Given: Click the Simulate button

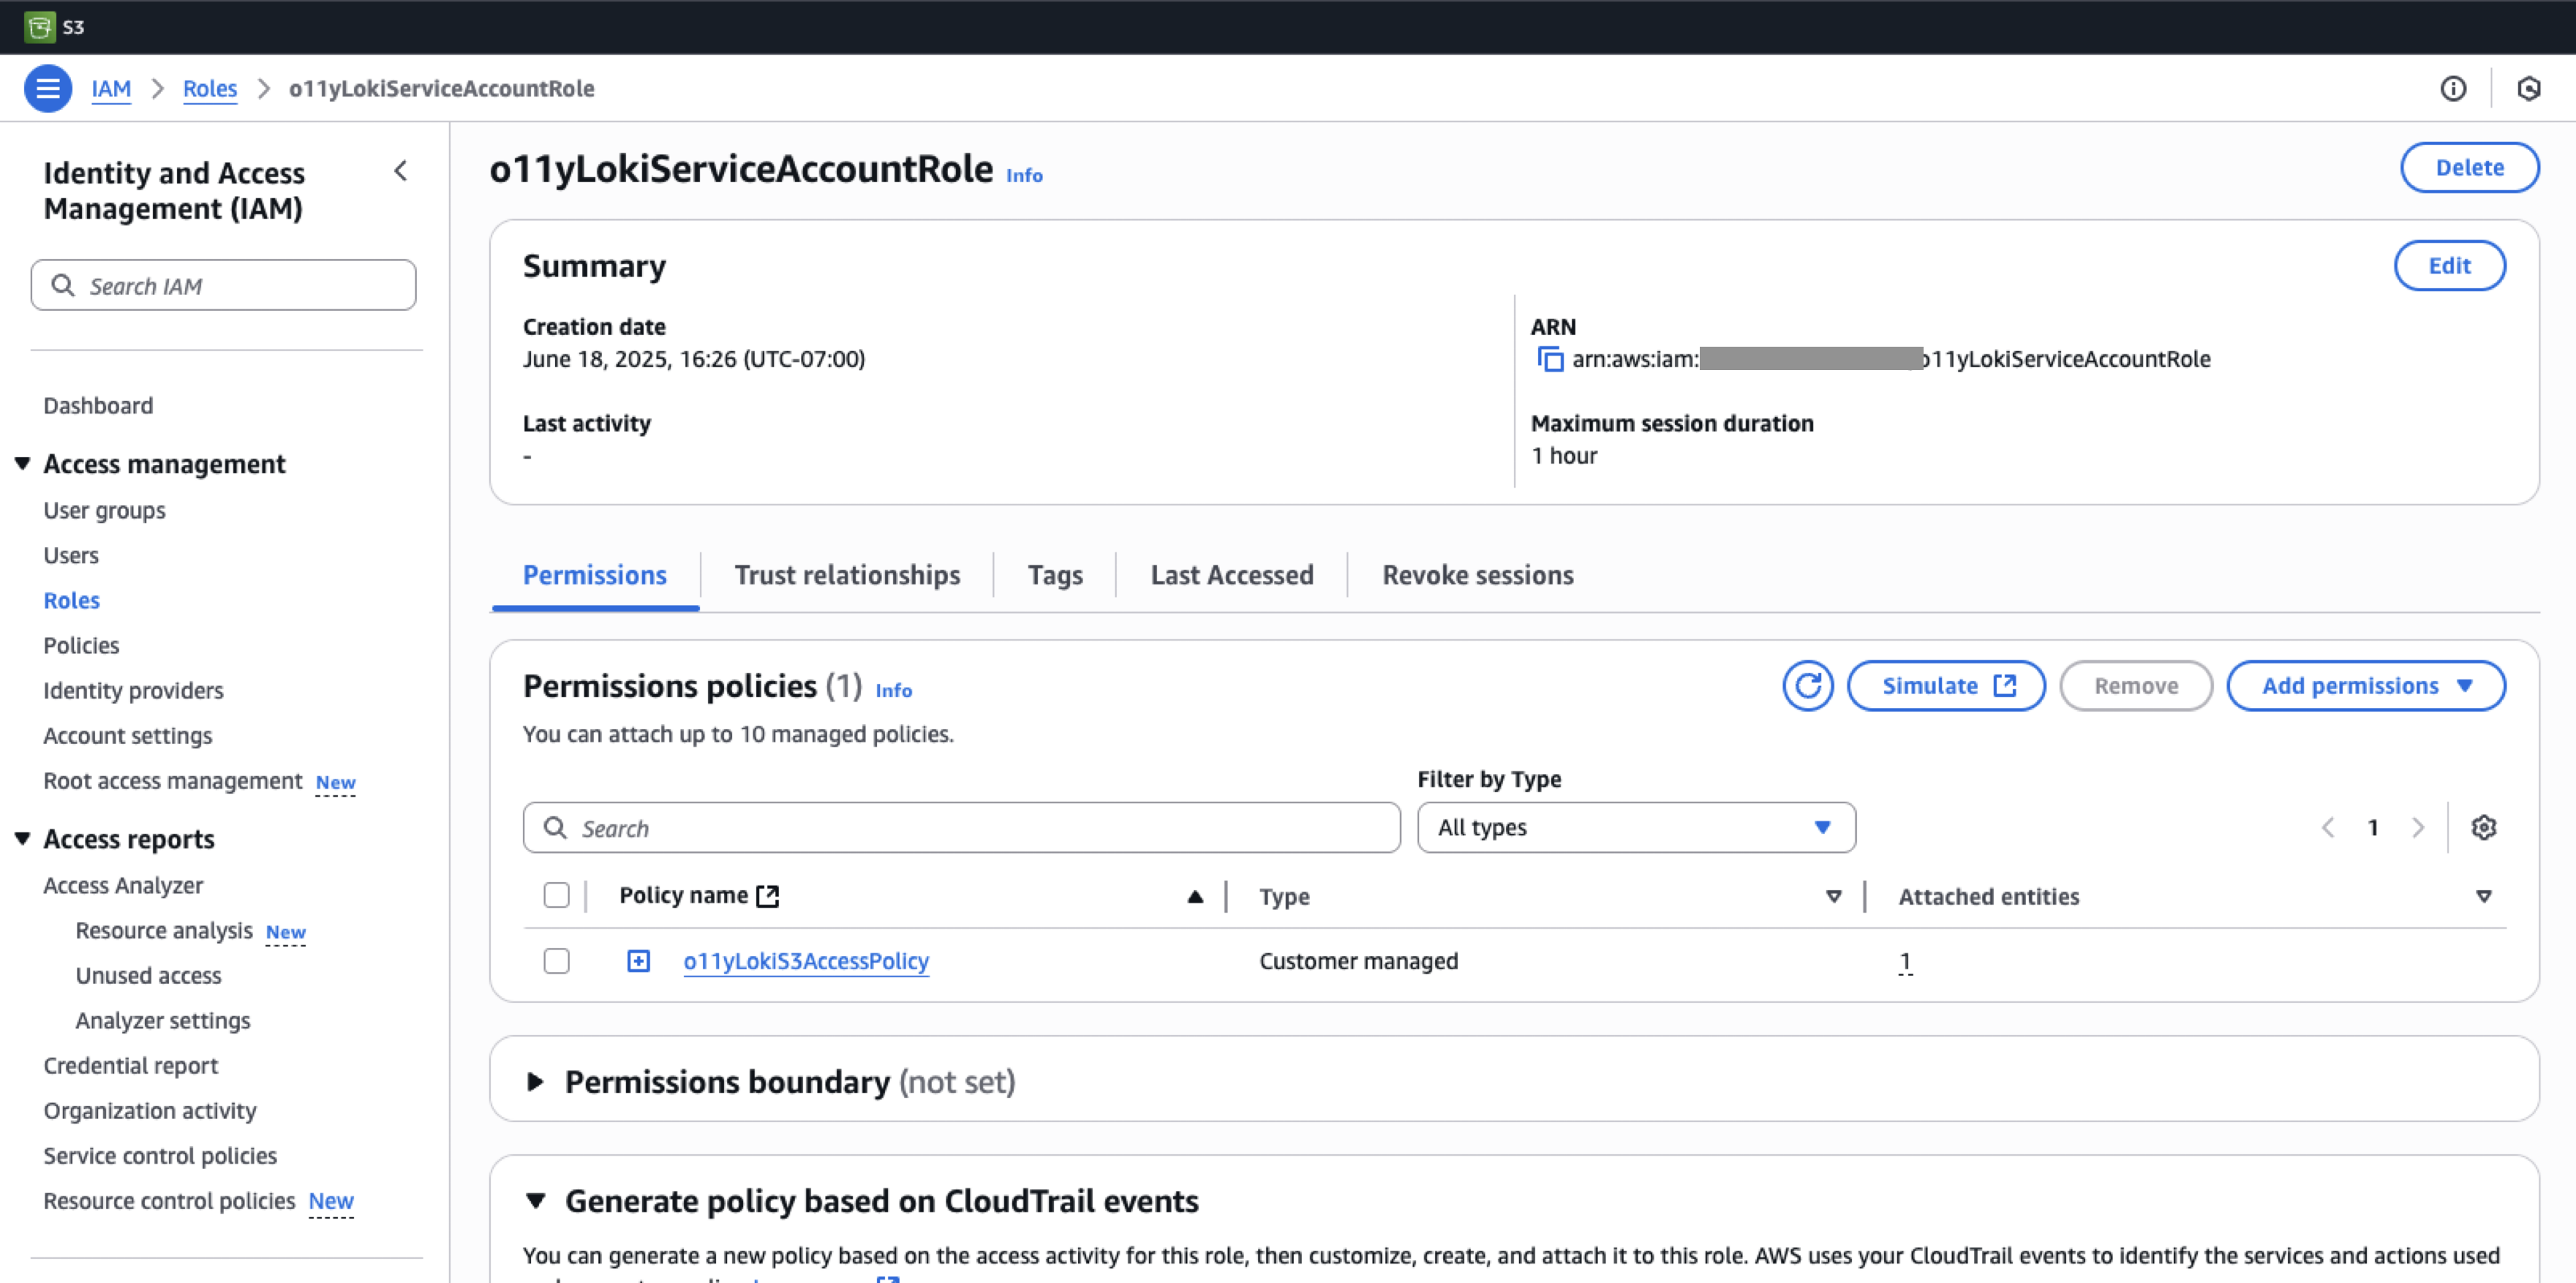Looking at the screenshot, I should 1946,686.
